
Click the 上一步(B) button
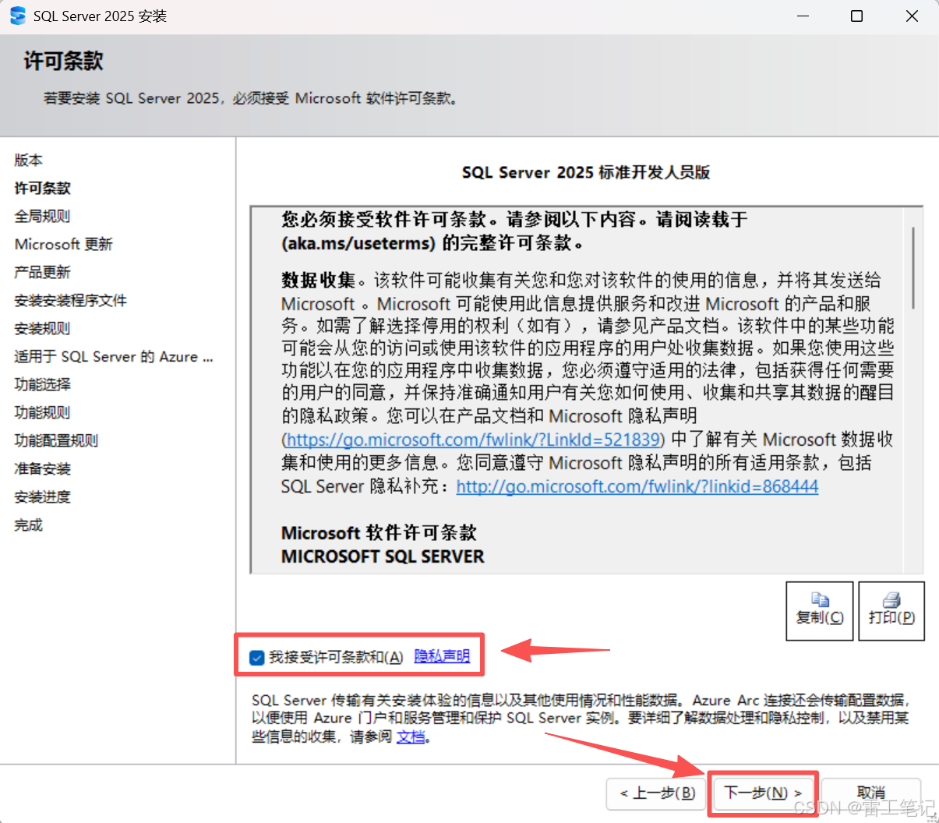point(658,793)
